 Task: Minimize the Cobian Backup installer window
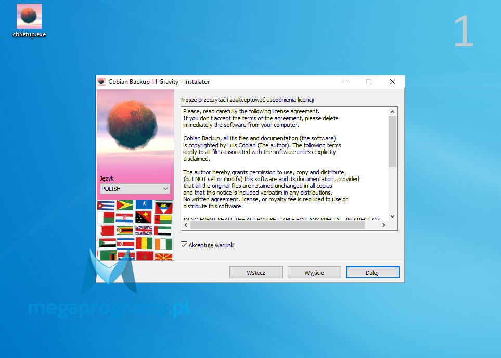tap(345, 82)
